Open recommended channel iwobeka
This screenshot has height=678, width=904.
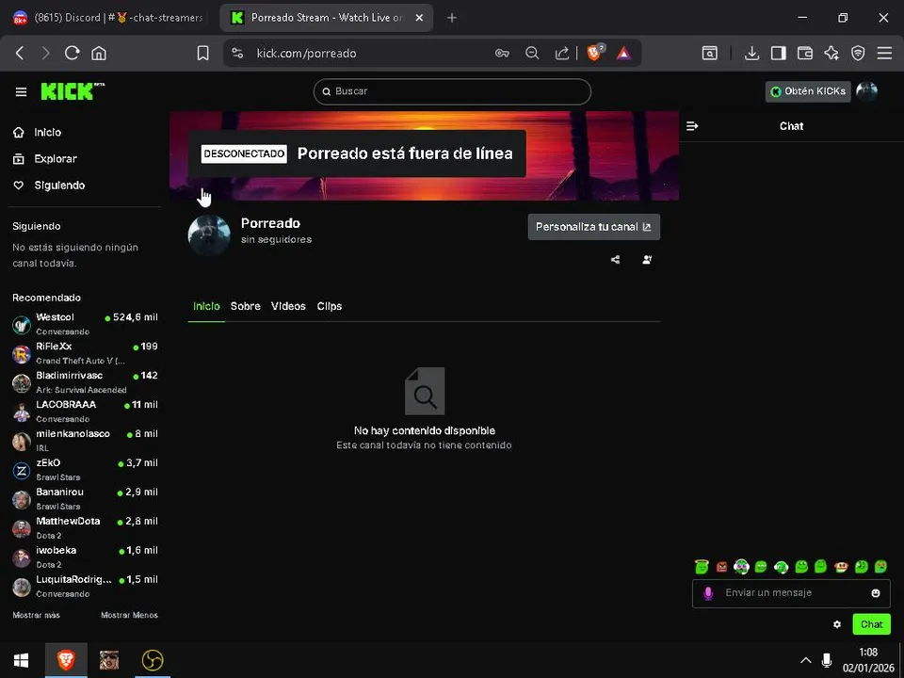tap(85, 557)
